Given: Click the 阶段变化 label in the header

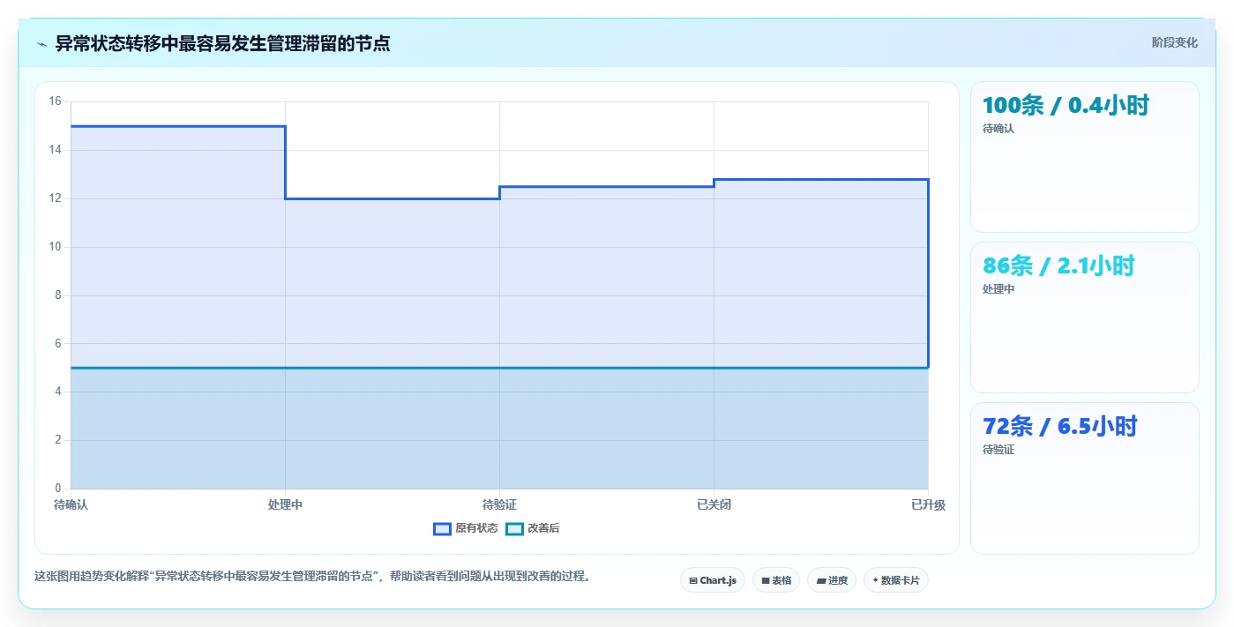Looking at the screenshot, I should [x=1174, y=42].
